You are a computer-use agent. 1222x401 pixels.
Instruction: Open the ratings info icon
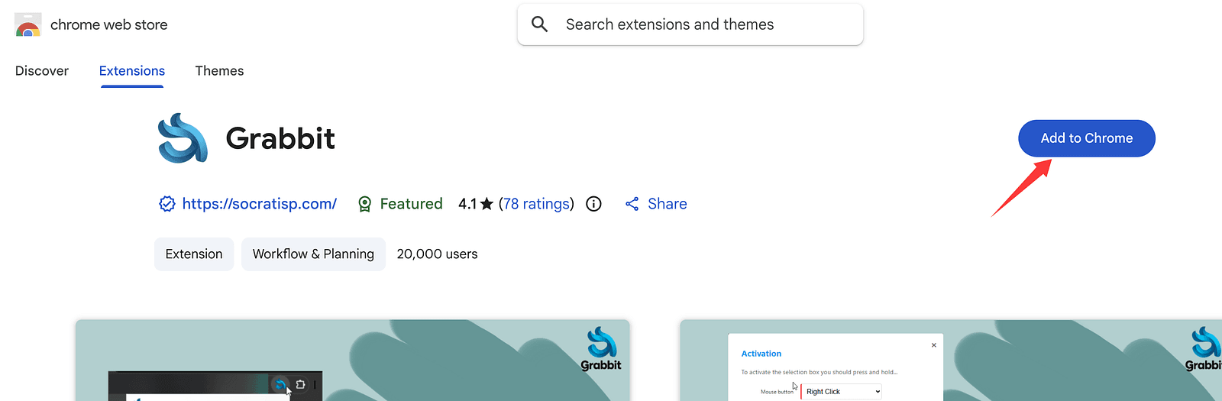pyautogui.click(x=593, y=204)
